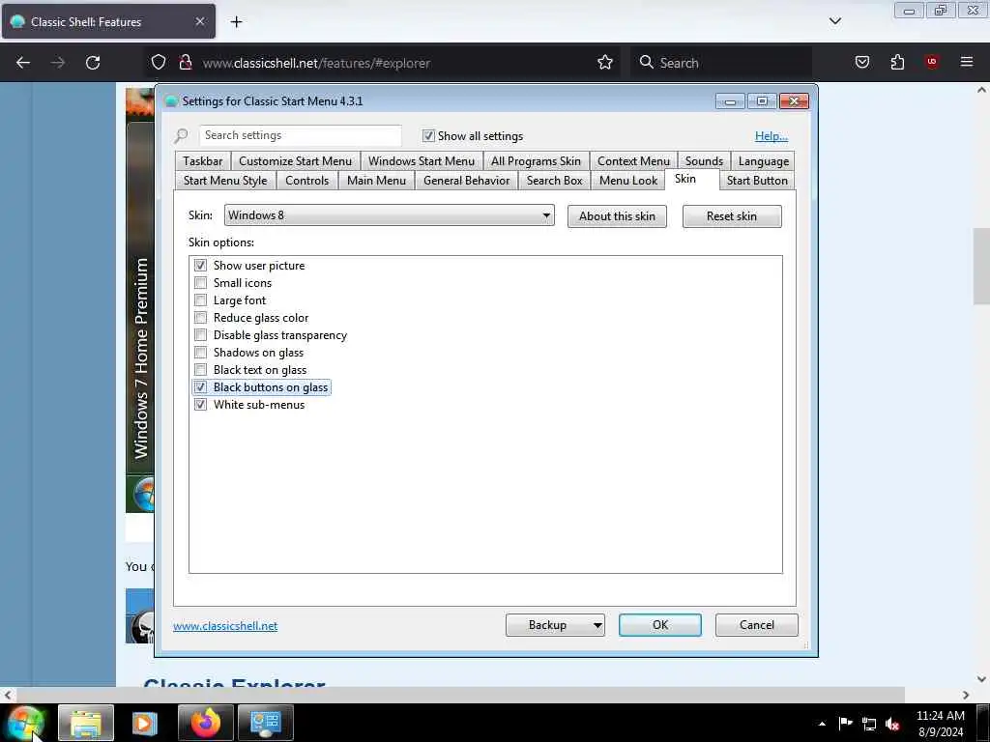Check Reduce glass color
990x742 pixels.
point(201,317)
